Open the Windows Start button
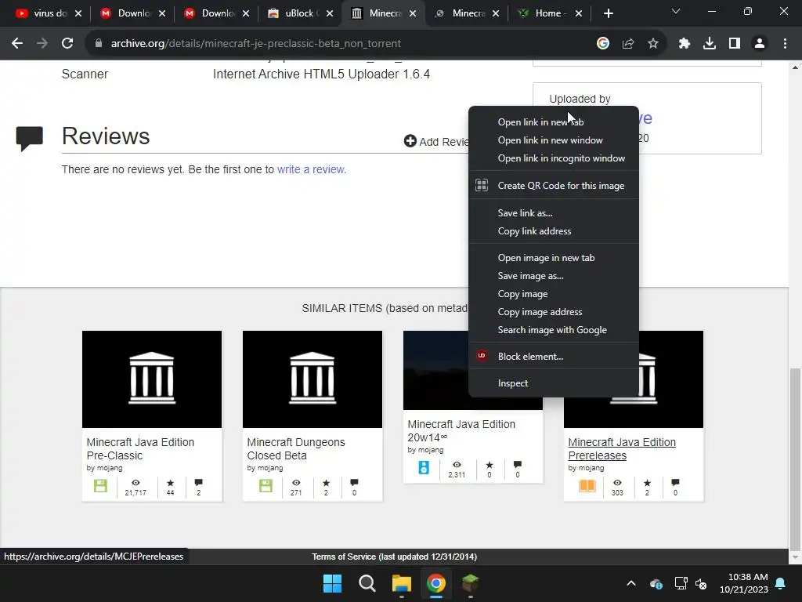This screenshot has height=602, width=802. point(332,583)
